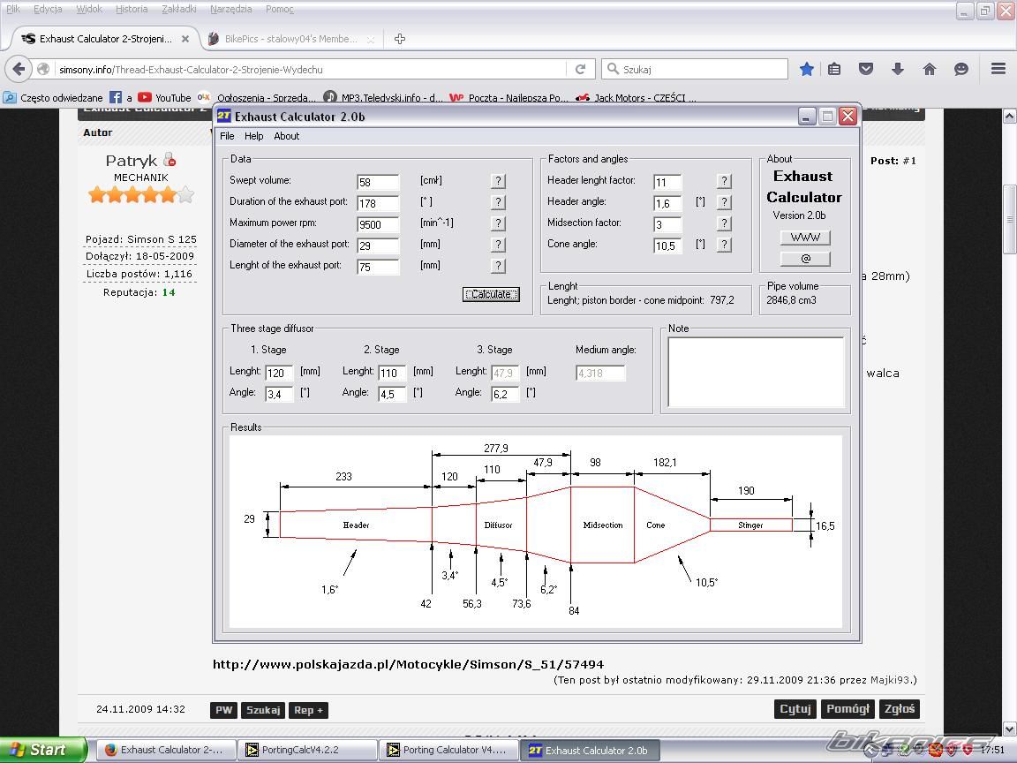Switch to the BikePics stalowy04 tab
The image size is (1017, 763).
(291, 39)
